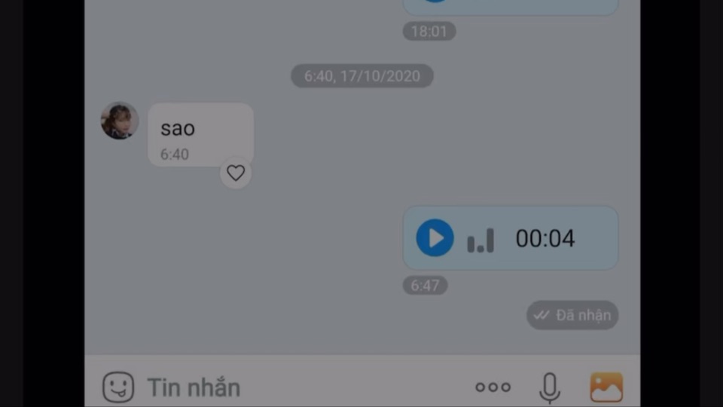The width and height of the screenshot is (723, 407).
Task: Select the partially visible top voice message
Action: (511, 7)
